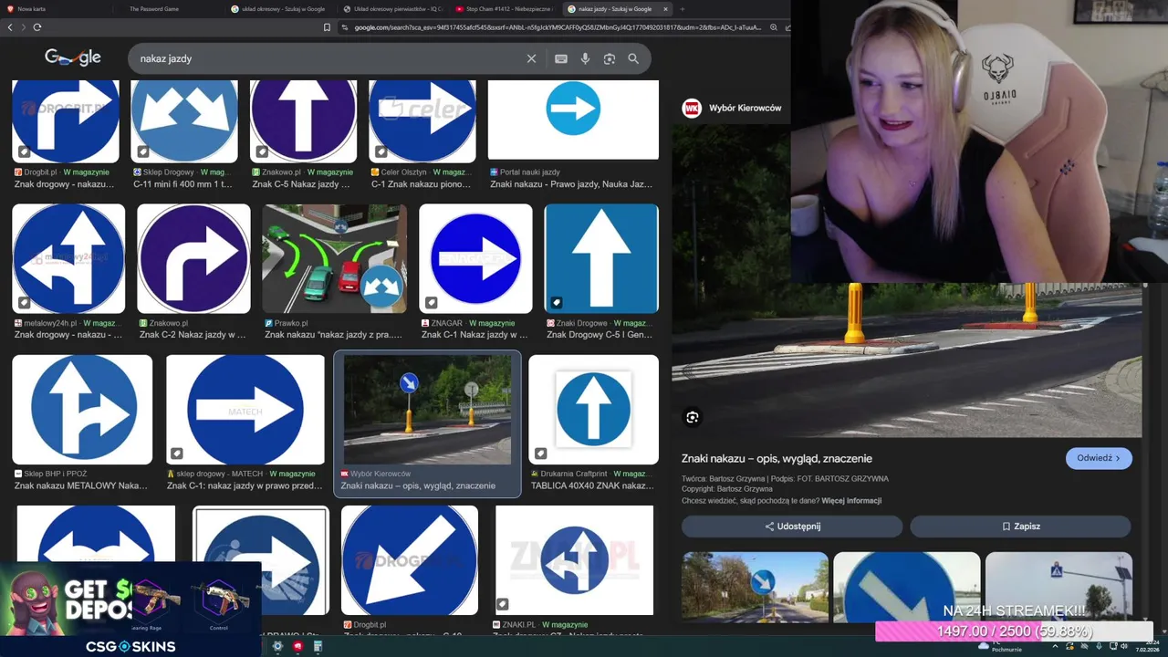This screenshot has width=1168, height=657.
Task: Click the Drukarnia Craftprint source favicon
Action: click(x=536, y=474)
